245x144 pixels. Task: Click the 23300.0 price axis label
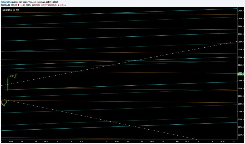click(x=241, y=81)
